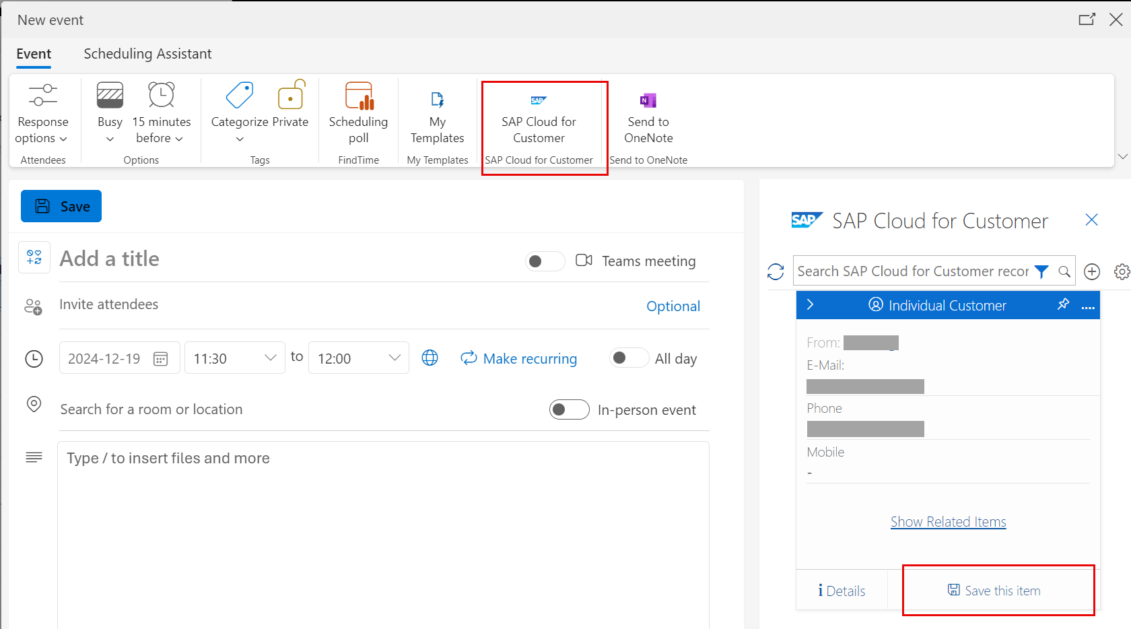Viewport: 1131px width, 629px height.
Task: Add Optional attendees
Action: tap(673, 306)
